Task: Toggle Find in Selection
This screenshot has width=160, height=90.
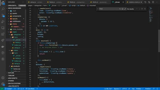Action: pyautogui.click(x=142, y=9)
